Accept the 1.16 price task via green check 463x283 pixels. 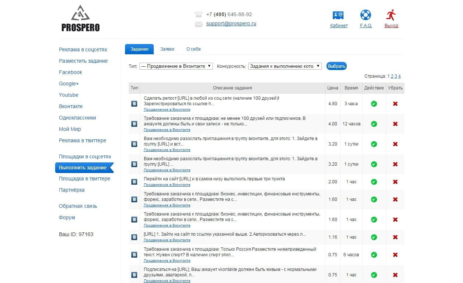(374, 237)
